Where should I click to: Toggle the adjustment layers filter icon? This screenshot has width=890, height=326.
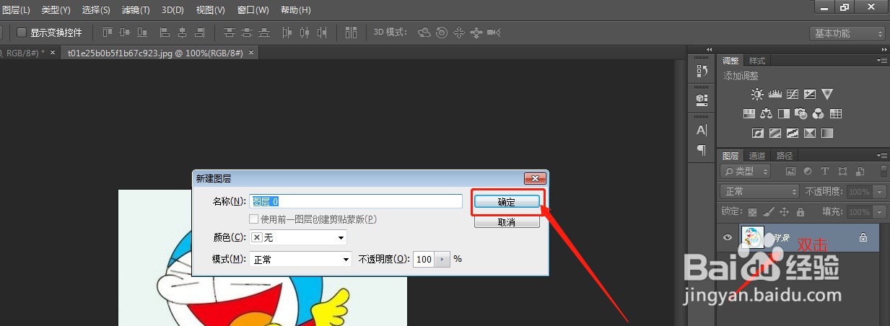(808, 172)
